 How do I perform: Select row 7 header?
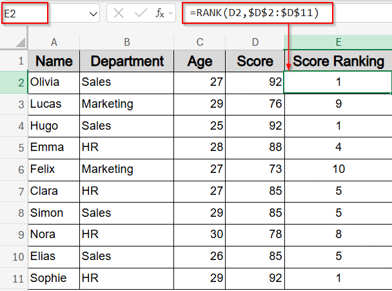[14, 192]
